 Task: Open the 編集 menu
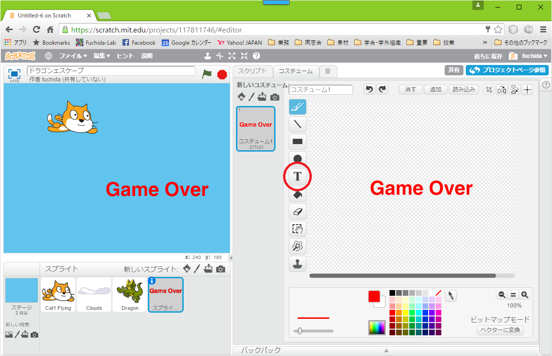(x=101, y=56)
